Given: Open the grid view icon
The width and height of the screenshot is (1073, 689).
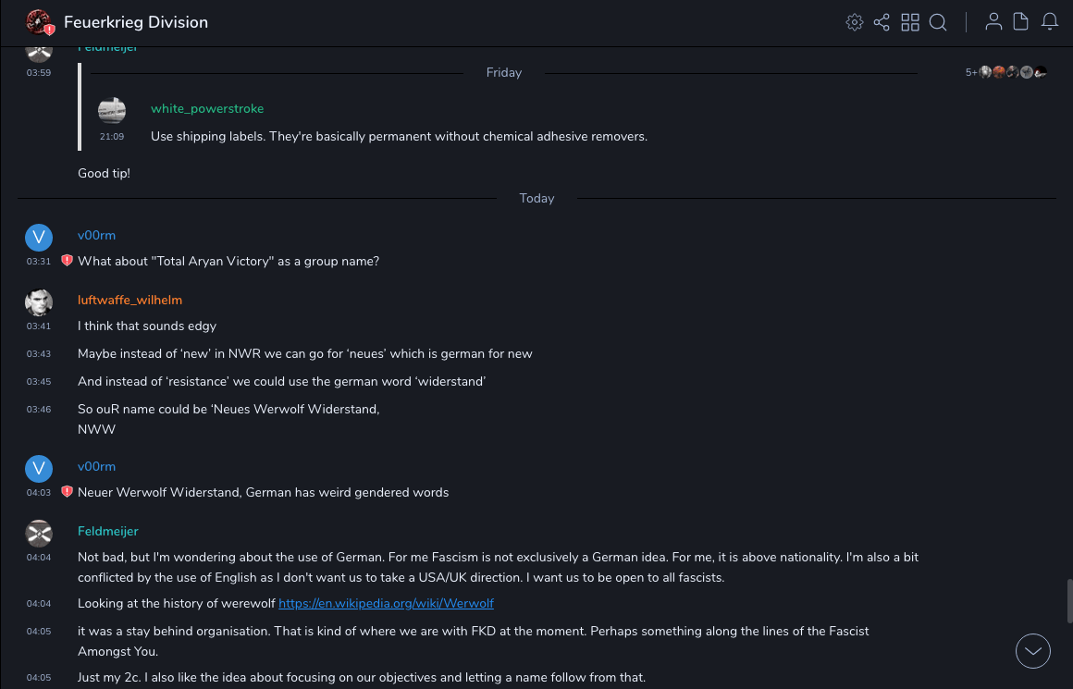Looking at the screenshot, I should [910, 22].
